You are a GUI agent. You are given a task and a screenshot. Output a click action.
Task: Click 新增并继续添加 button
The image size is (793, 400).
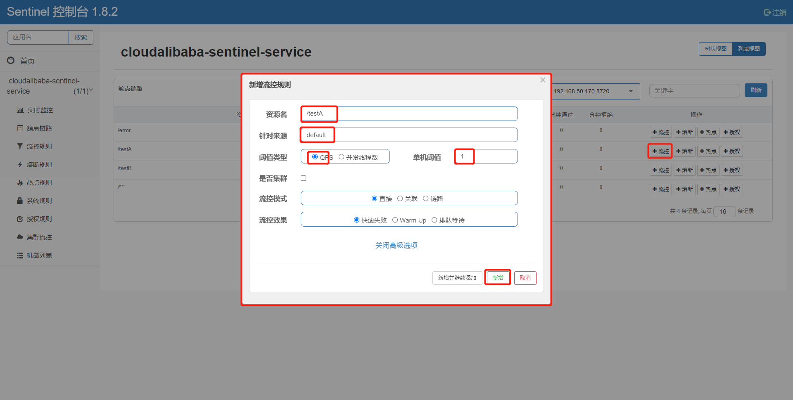click(457, 278)
